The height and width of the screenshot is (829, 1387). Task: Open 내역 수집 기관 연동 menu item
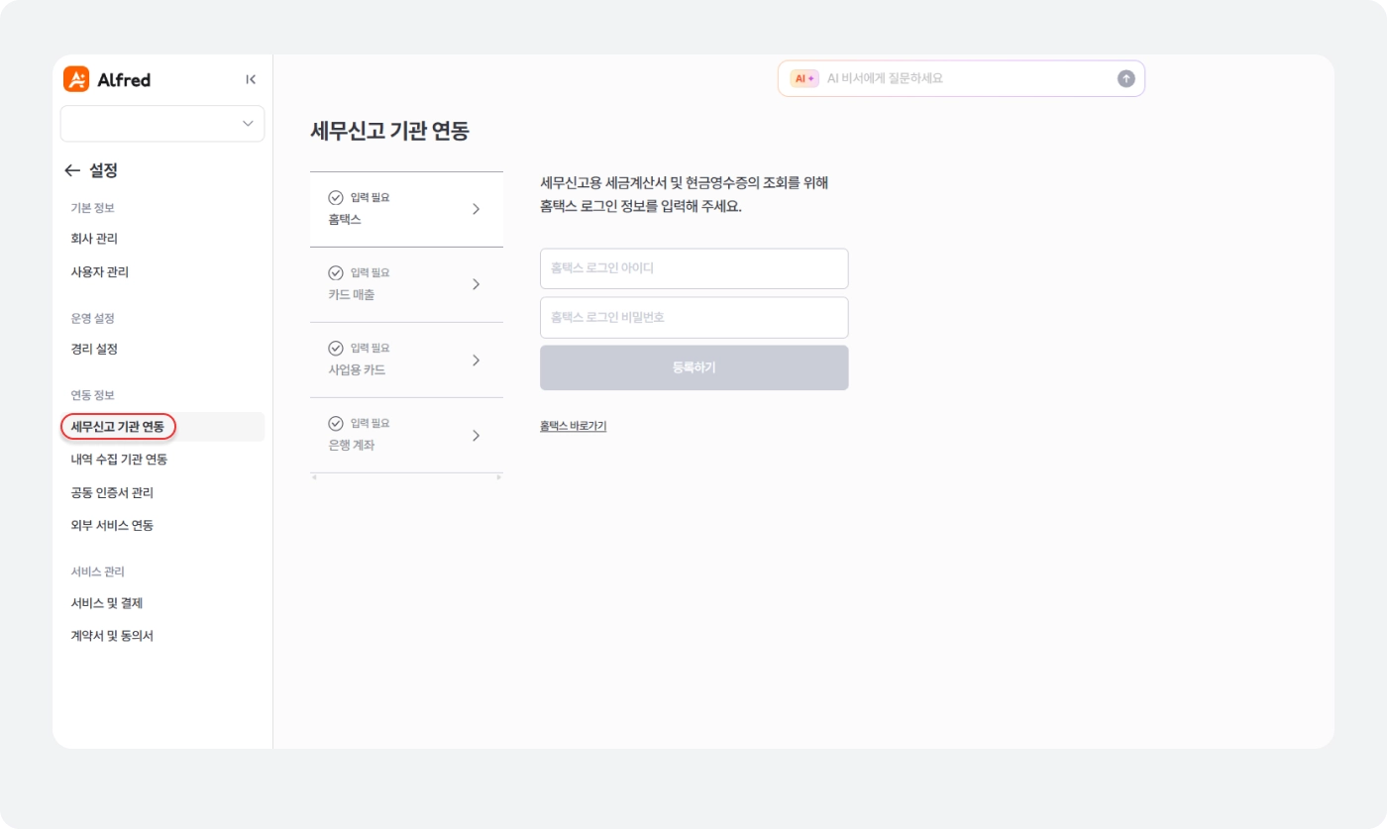click(x=119, y=460)
